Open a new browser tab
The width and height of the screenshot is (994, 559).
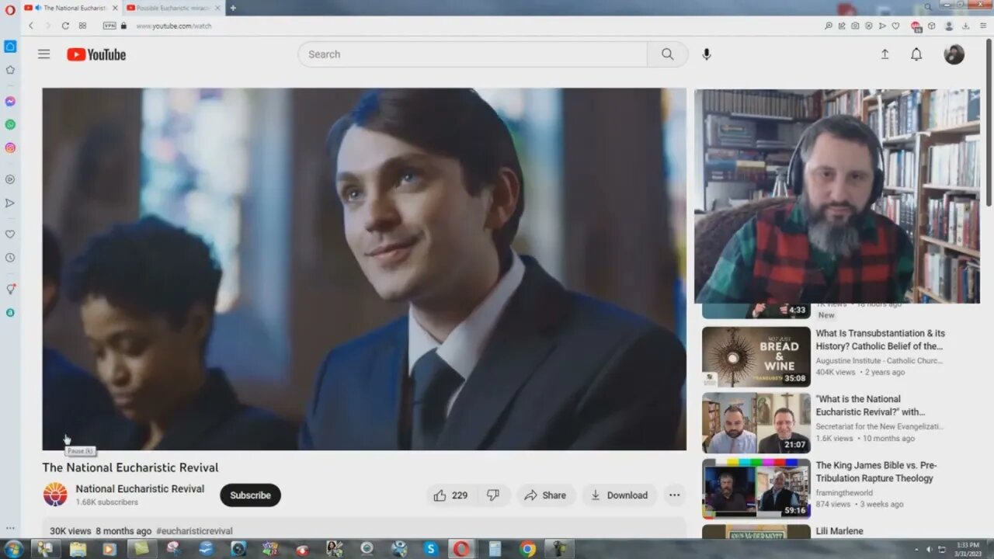(233, 8)
